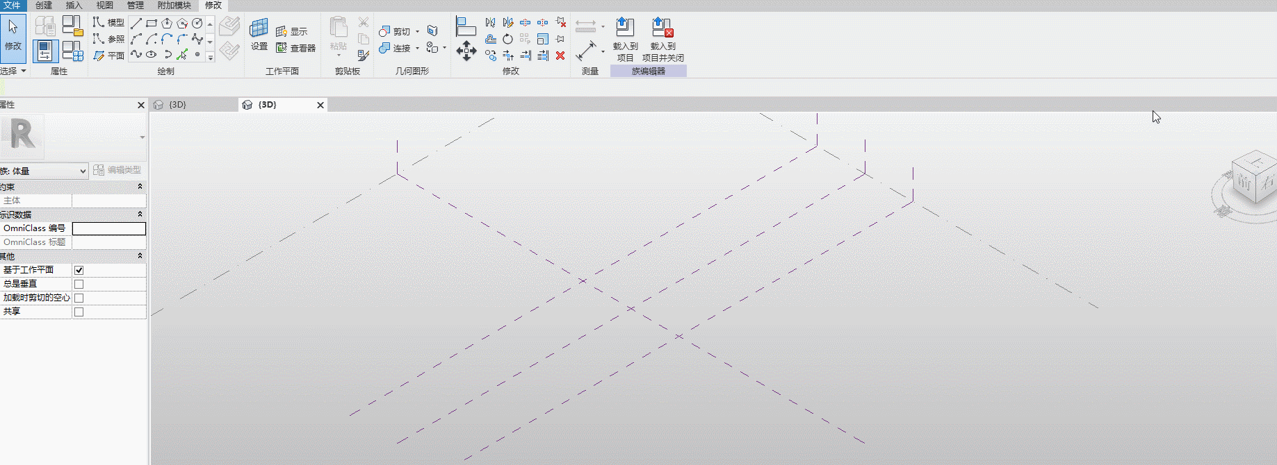Open the family type dropdown (族: 体量)
Image resolution: width=1277 pixels, height=465 pixels.
click(44, 171)
